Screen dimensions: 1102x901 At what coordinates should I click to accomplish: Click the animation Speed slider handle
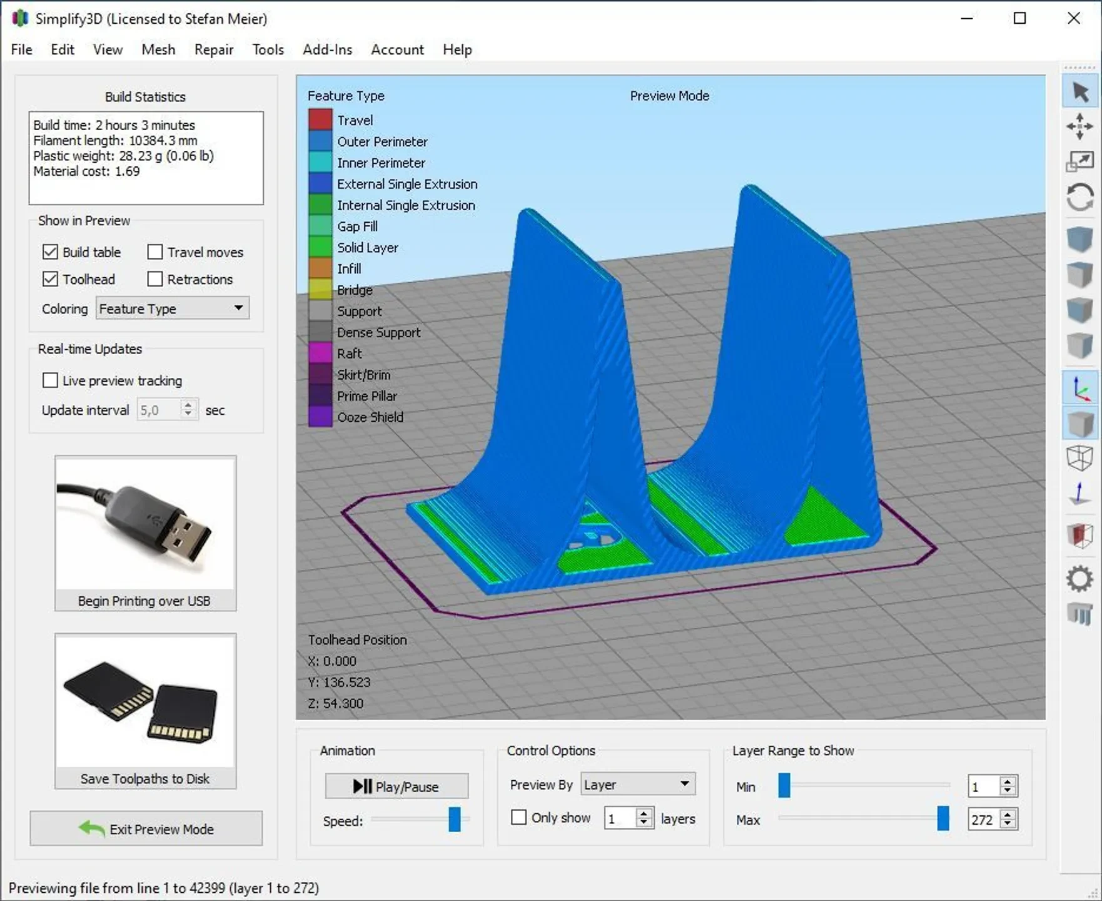[x=455, y=820]
